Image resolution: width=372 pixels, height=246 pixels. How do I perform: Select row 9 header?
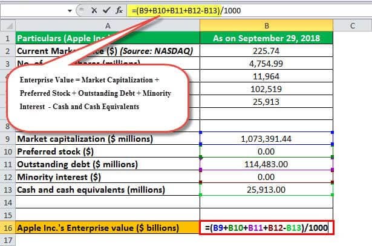pyautogui.click(x=7, y=139)
